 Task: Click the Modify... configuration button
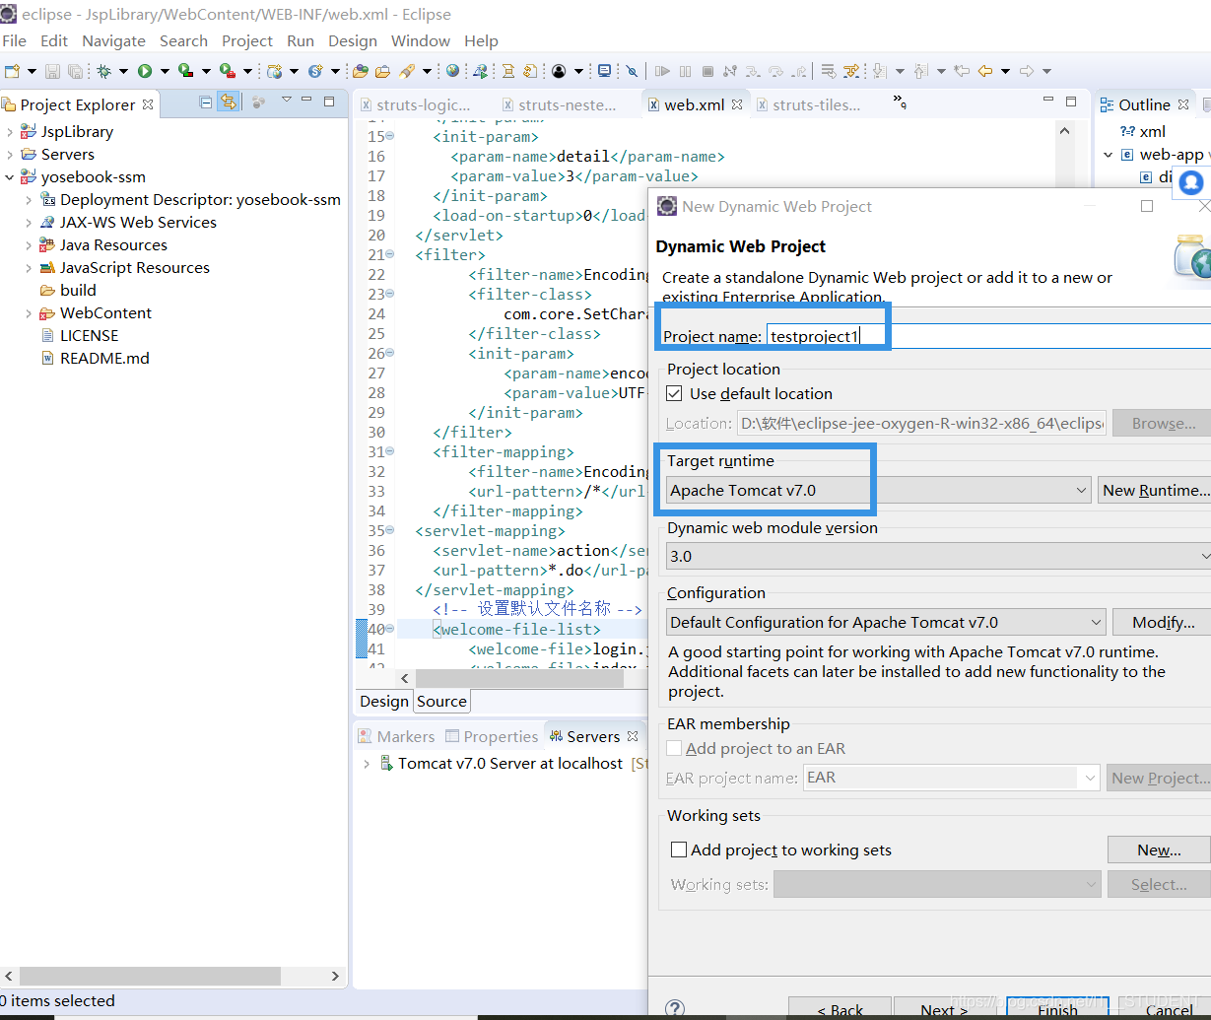1162,622
